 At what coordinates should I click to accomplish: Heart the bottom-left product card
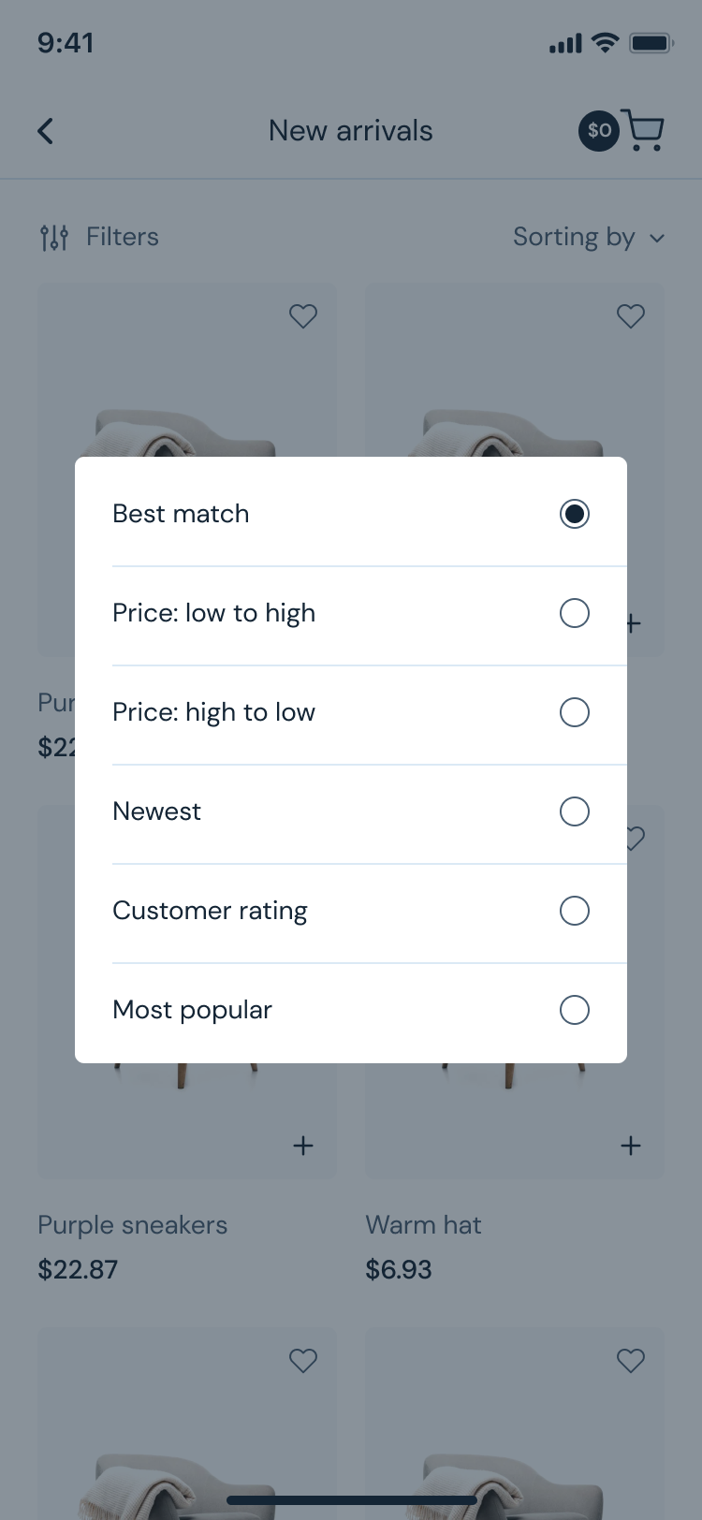(302, 1360)
